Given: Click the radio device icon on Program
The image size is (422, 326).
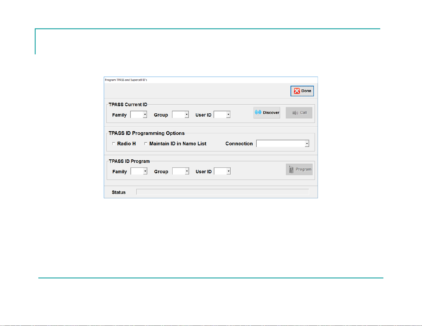Looking at the screenshot, I should tap(291, 169).
